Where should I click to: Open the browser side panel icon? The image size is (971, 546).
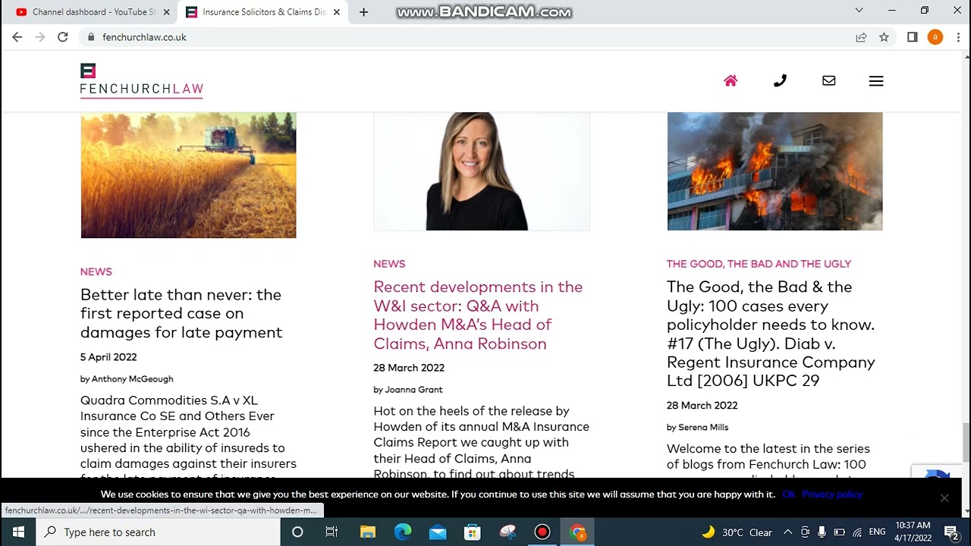pos(913,37)
